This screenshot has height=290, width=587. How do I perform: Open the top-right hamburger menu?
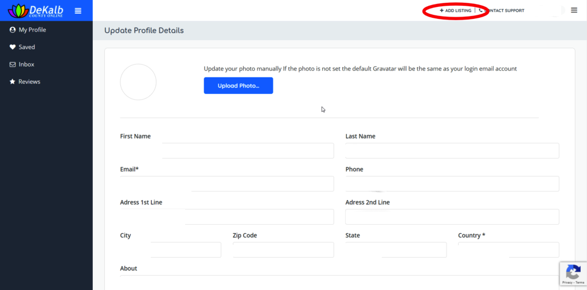(574, 10)
